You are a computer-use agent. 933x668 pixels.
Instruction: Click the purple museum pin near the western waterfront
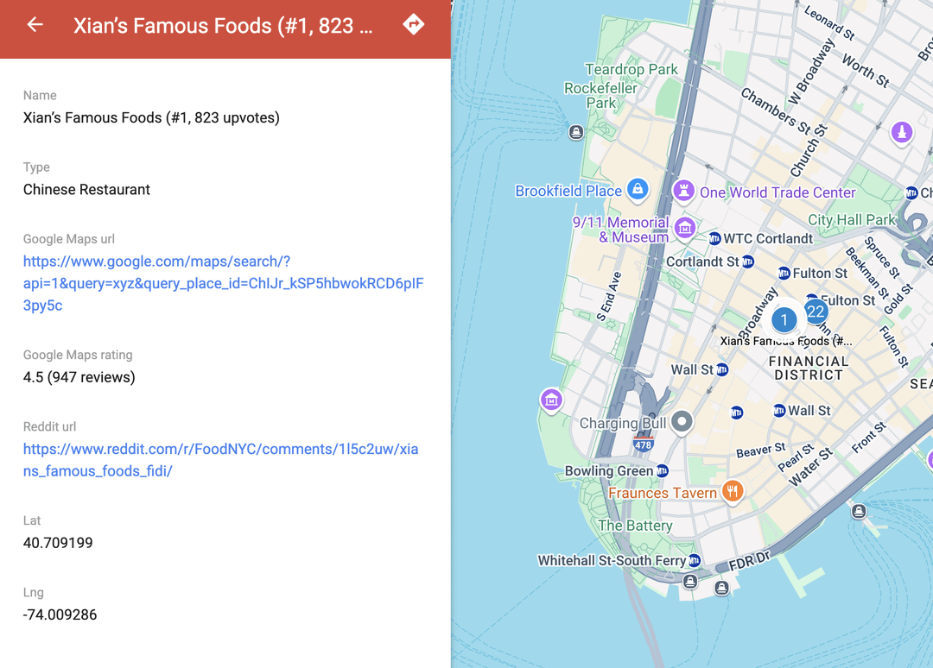click(x=551, y=400)
